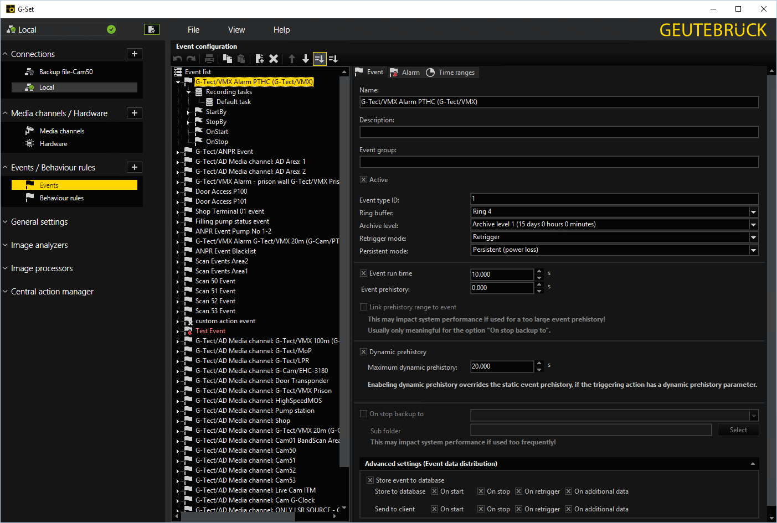The height and width of the screenshot is (523, 777).
Task: Click the Description input field
Action: click(x=559, y=132)
